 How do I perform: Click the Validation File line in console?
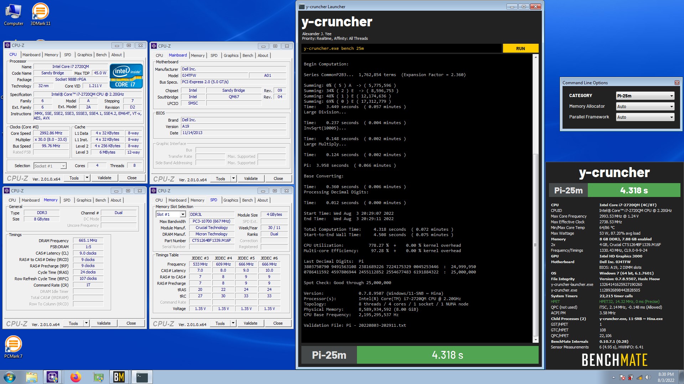354,325
